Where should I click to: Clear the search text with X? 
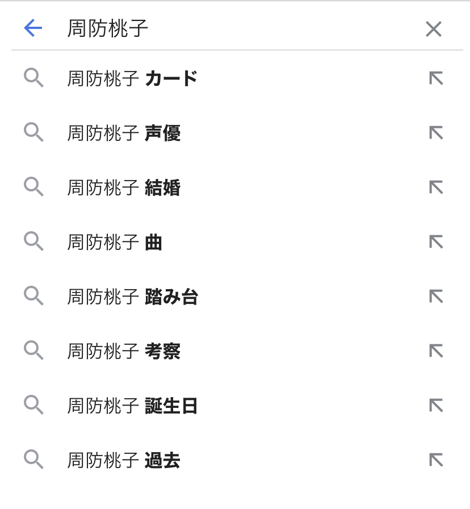(434, 29)
